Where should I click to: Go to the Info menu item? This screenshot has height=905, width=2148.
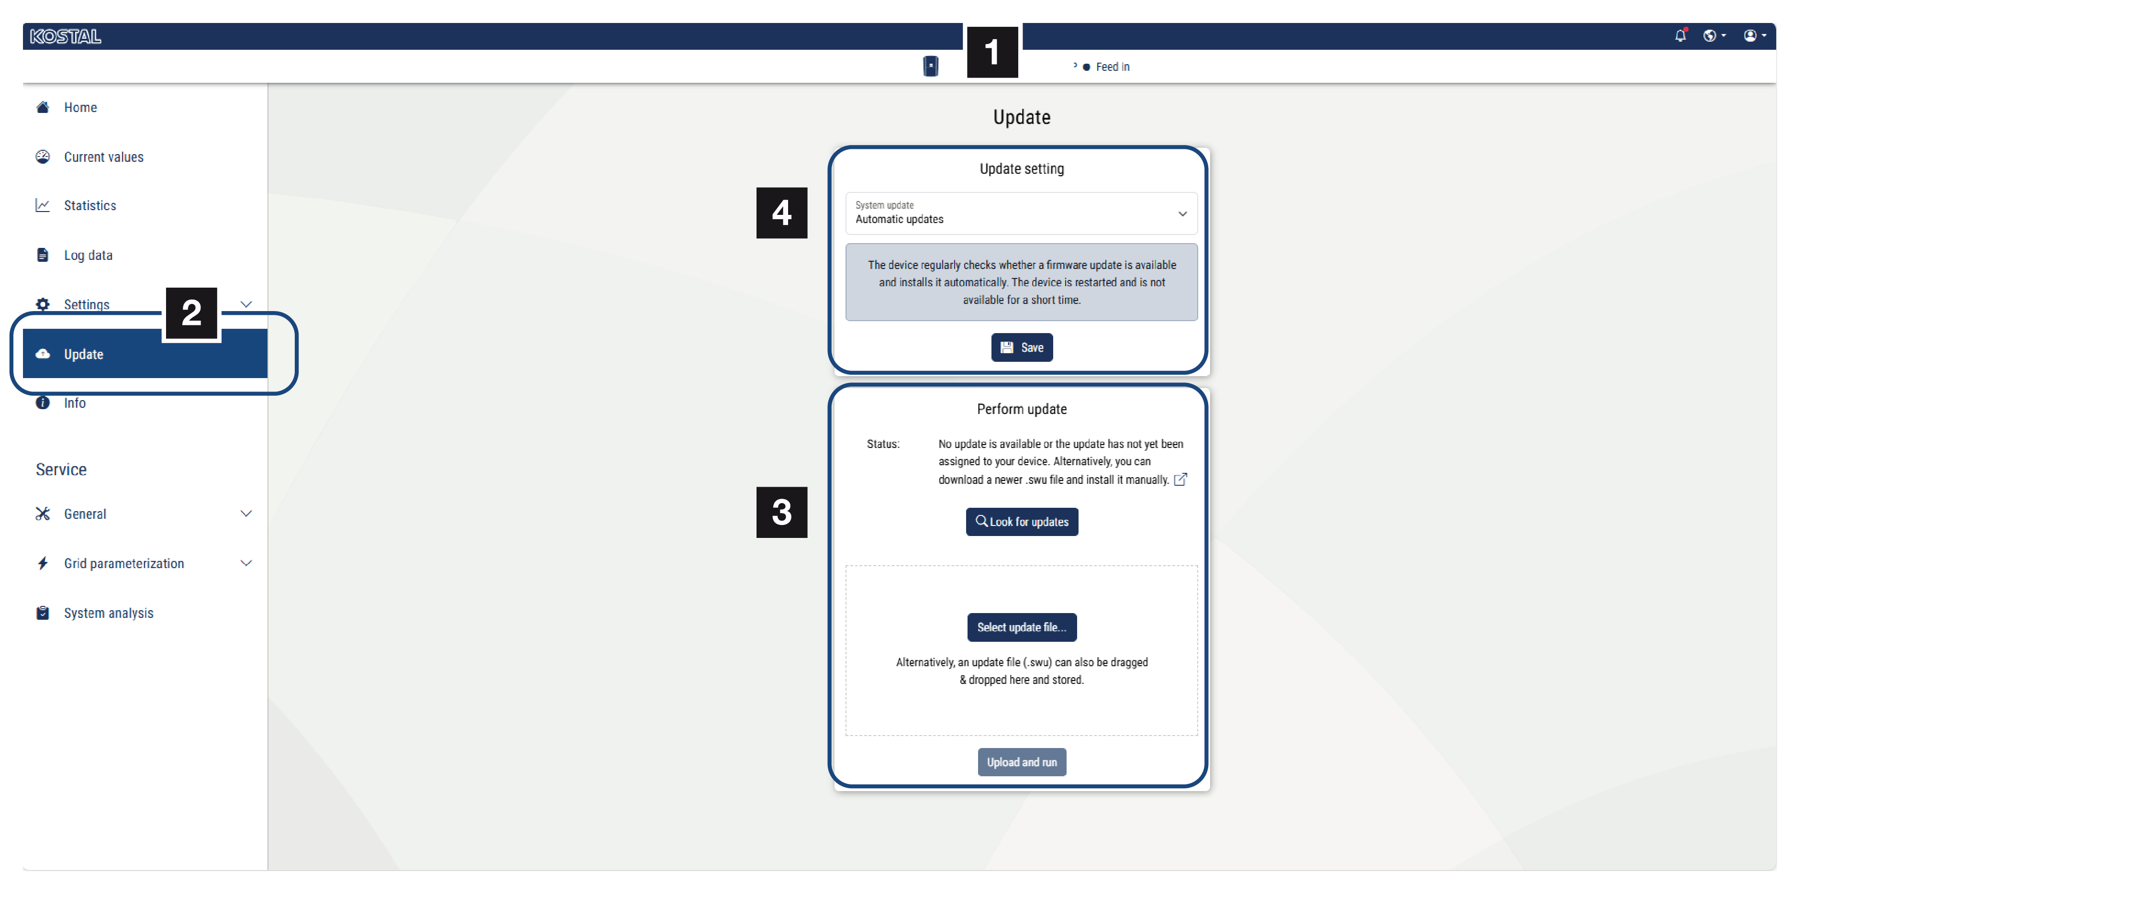pyautogui.click(x=74, y=404)
